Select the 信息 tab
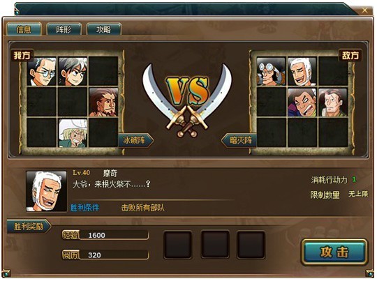This screenshot has height=281, width=377. click(x=24, y=29)
